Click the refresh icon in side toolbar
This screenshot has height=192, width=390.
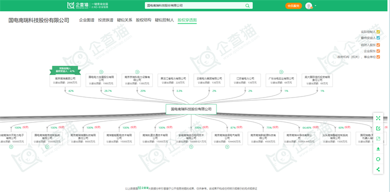tap(378, 159)
